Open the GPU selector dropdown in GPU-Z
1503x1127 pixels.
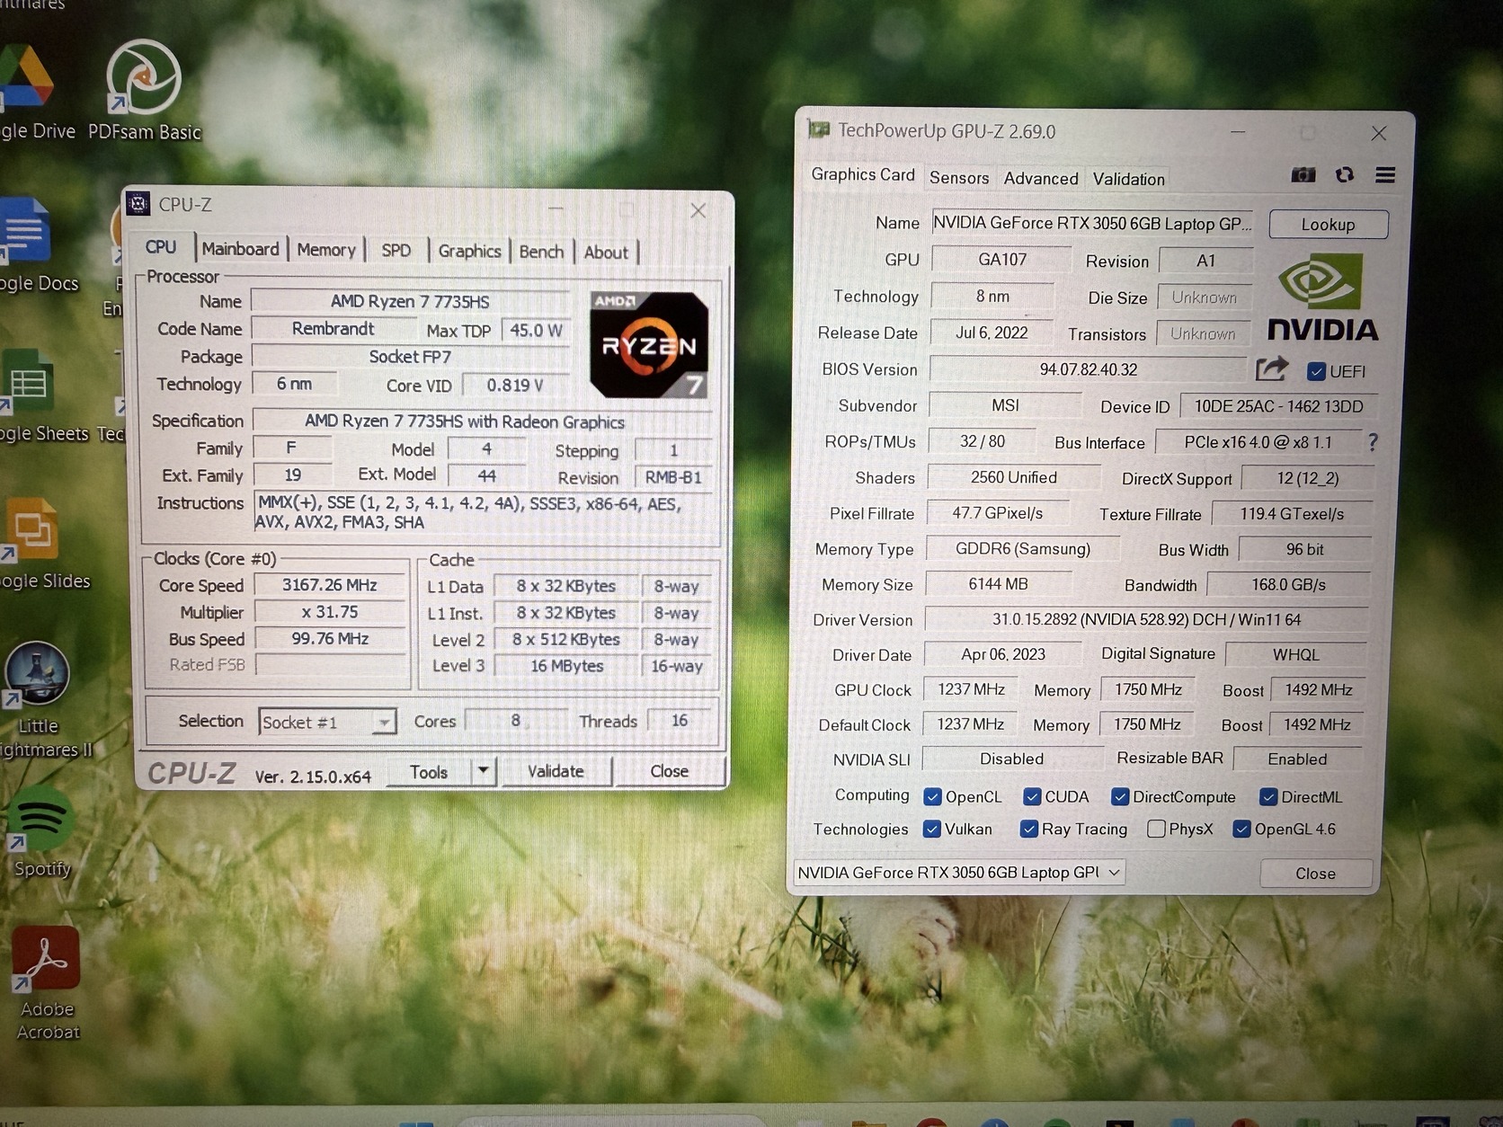pyautogui.click(x=958, y=872)
